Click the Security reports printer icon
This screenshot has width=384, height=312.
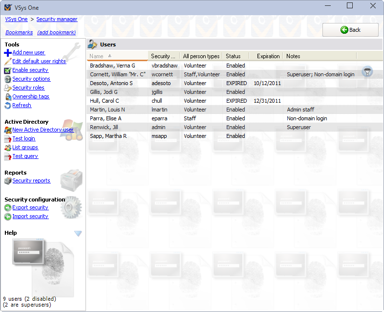pyautogui.click(x=8, y=181)
